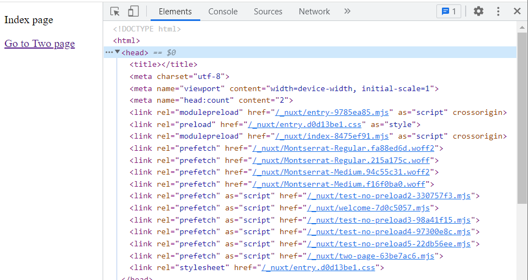This screenshot has height=280, width=528.
Task: Open welcome-7d0c5057.mjs link
Action: (369, 208)
